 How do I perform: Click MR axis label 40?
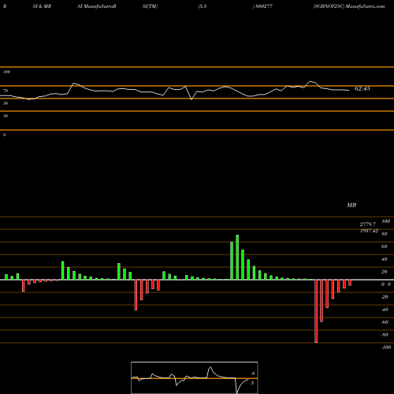[x=384, y=259]
